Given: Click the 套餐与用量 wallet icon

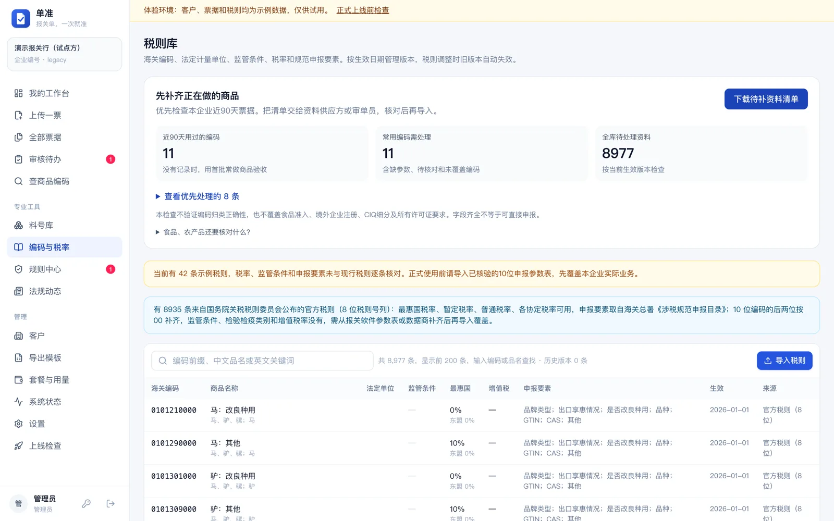Looking at the screenshot, I should (19, 380).
